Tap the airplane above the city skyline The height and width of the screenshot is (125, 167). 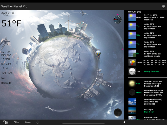tap(83, 13)
